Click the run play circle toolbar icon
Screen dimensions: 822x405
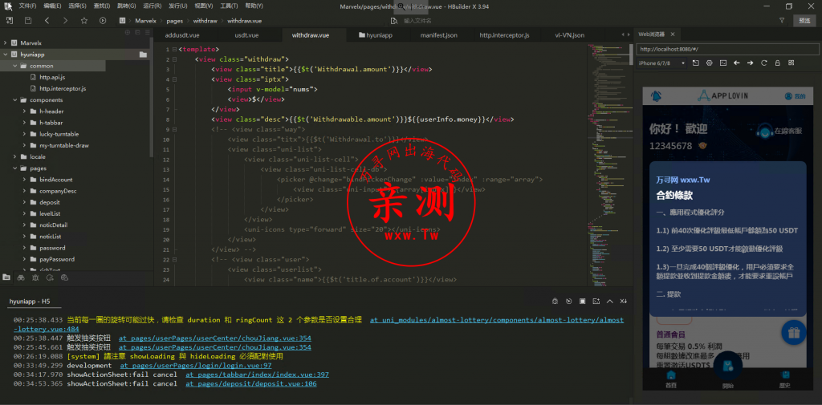click(103, 20)
